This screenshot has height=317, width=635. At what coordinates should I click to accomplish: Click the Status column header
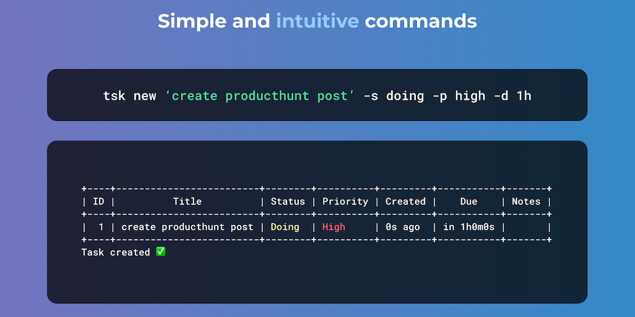(288, 201)
